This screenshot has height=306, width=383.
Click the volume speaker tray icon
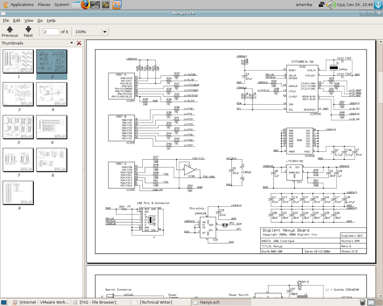(x=331, y=4)
